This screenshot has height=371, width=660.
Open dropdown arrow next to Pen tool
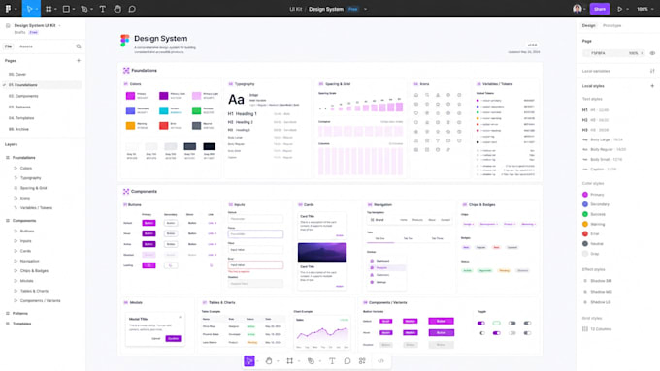[92, 9]
